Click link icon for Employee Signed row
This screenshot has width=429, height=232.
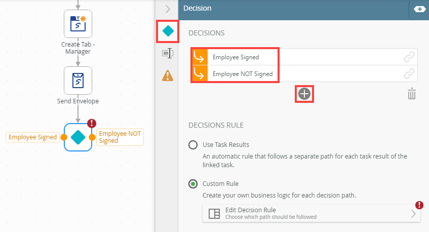pyautogui.click(x=409, y=57)
